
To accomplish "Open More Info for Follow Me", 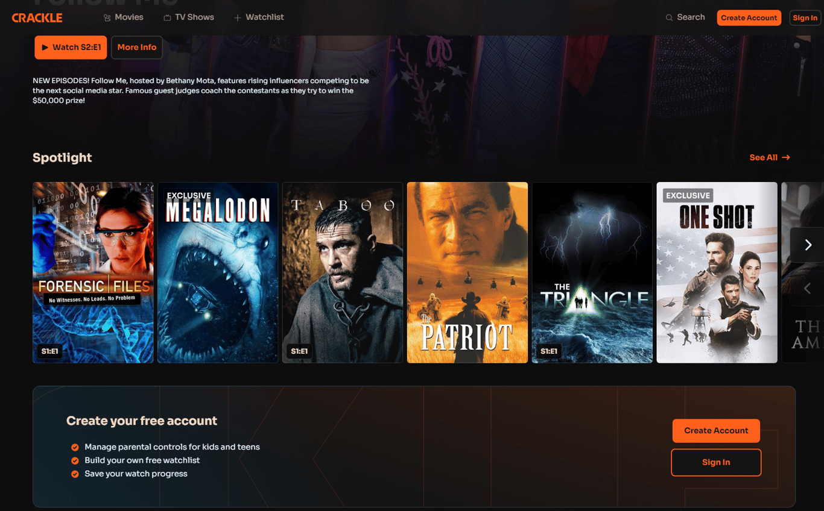I will coord(136,47).
